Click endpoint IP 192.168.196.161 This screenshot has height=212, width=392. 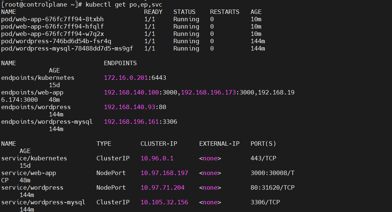pos(131,122)
